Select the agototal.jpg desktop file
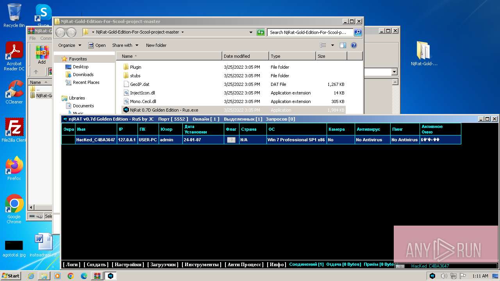500x281 pixels. (x=14, y=248)
